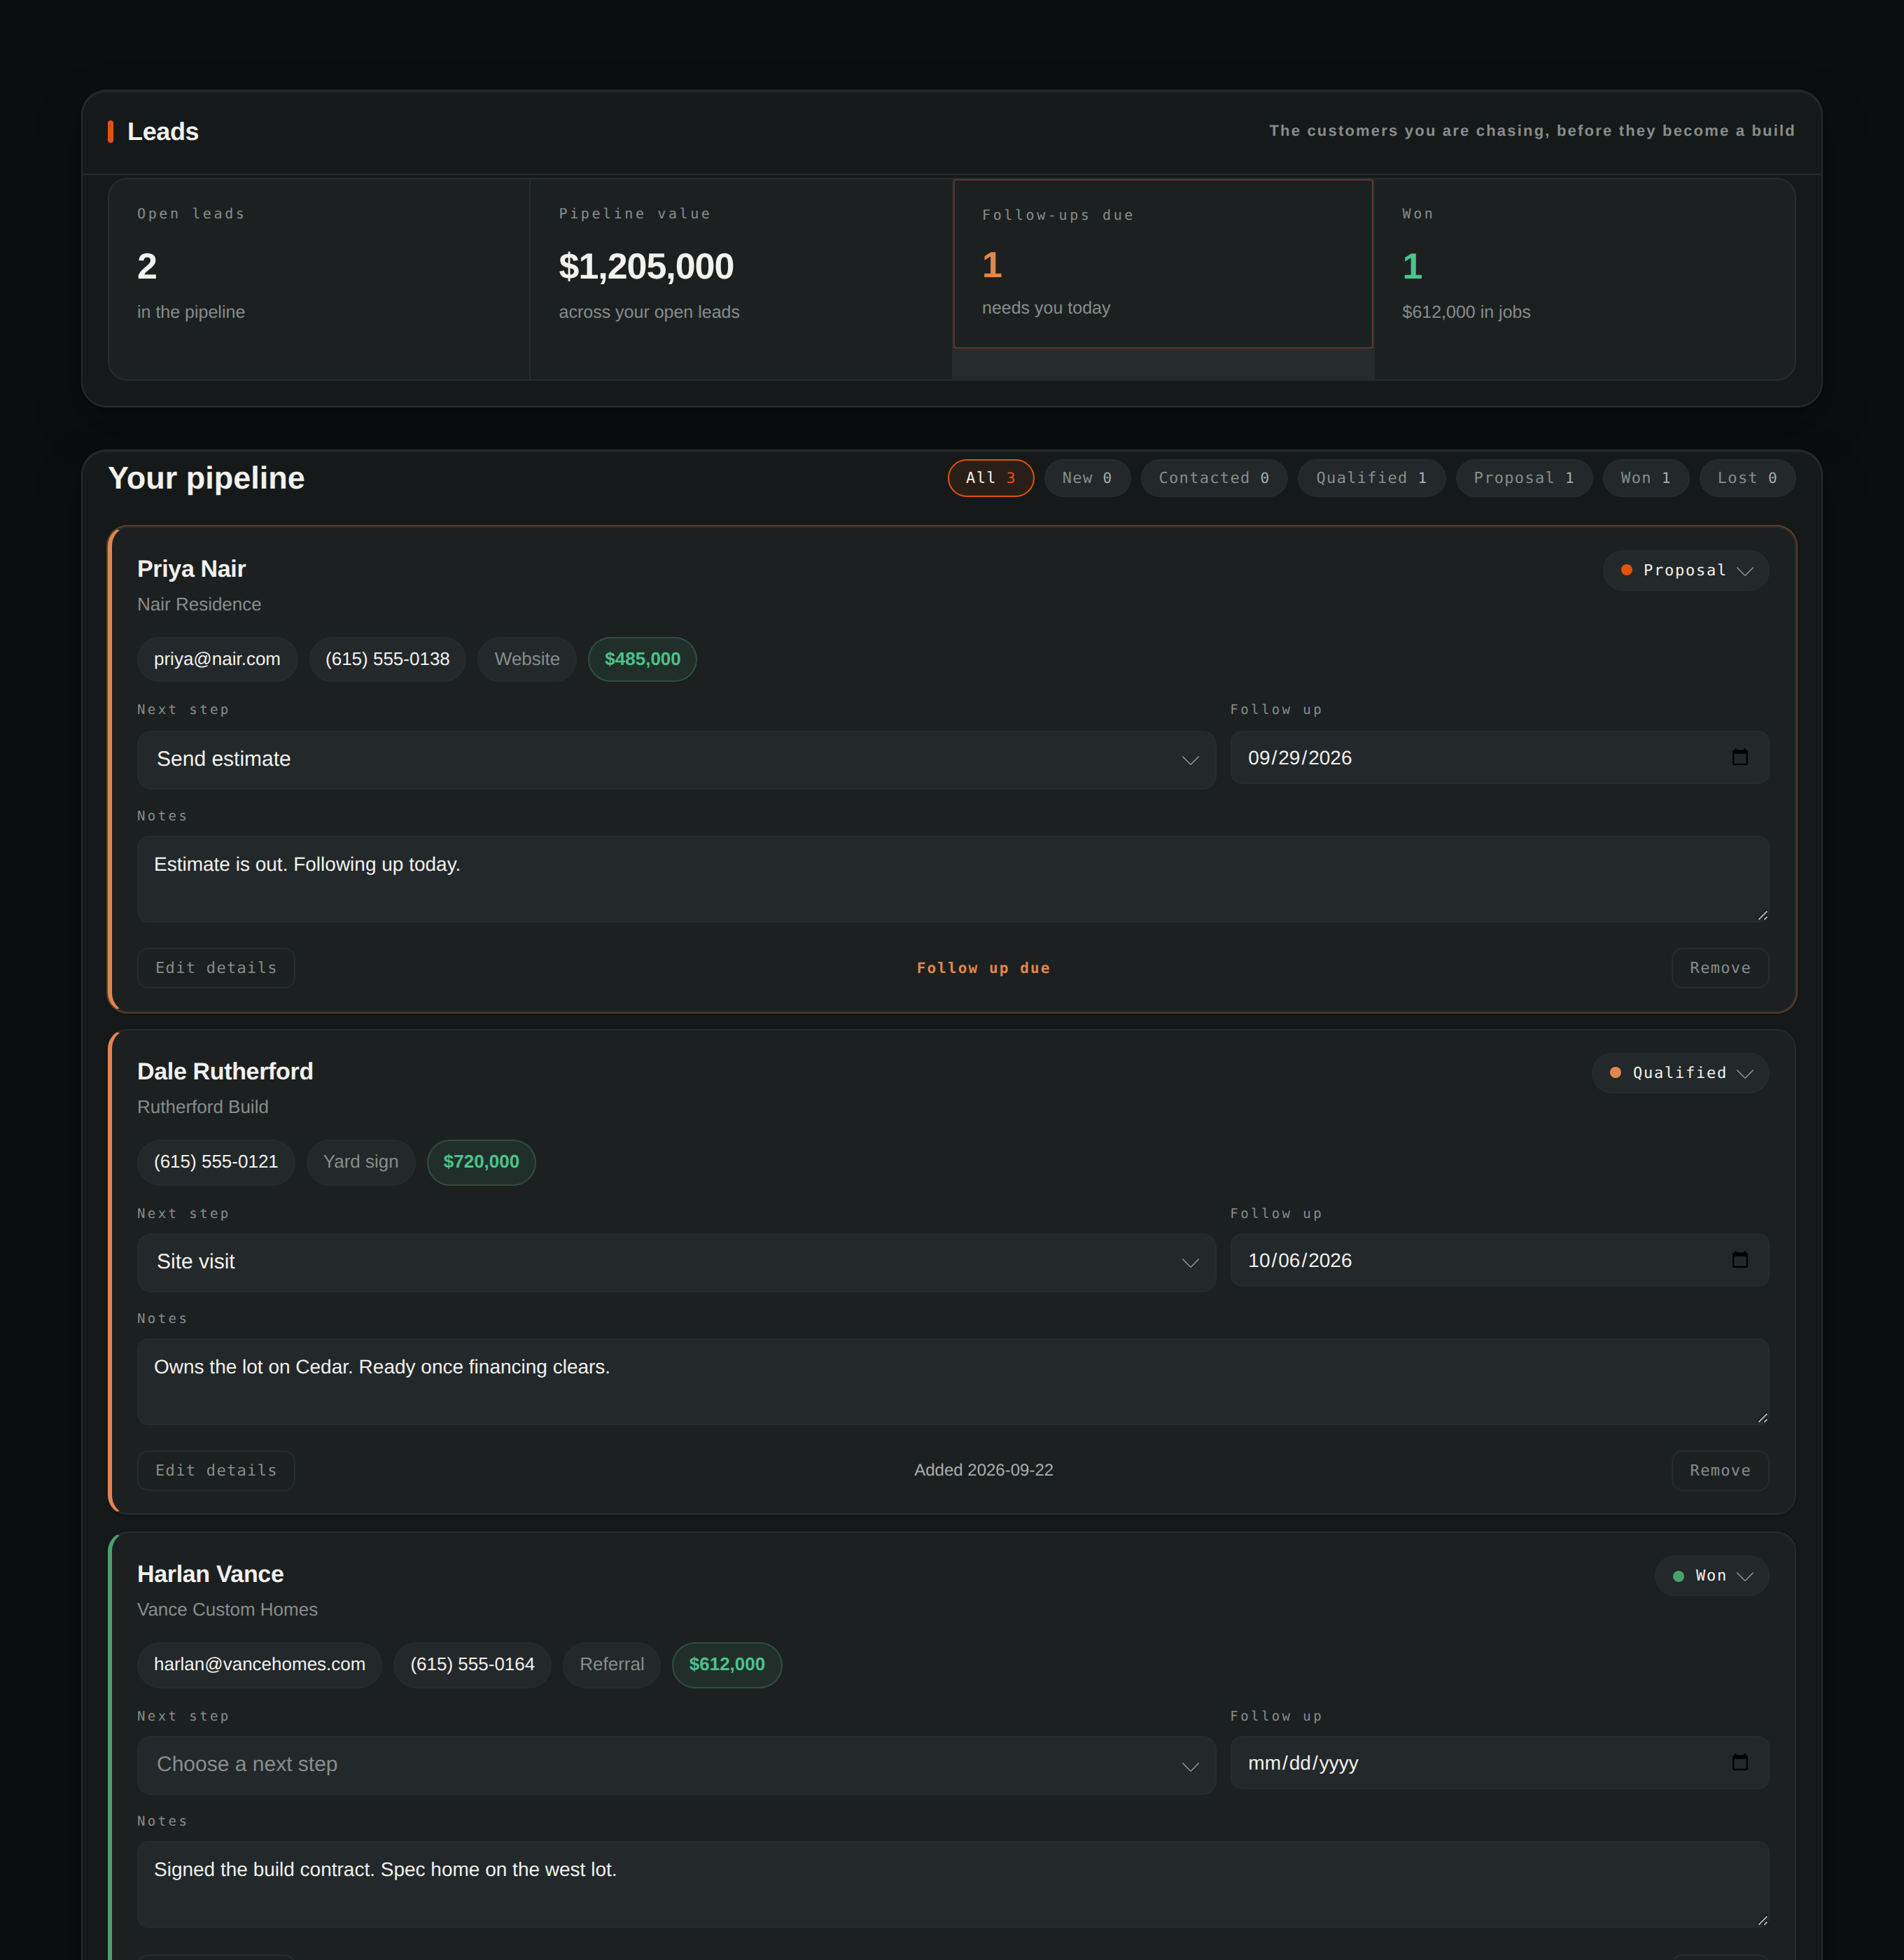This screenshot has height=1960, width=1904.
Task: Click the empty mm/dd/yyyy date field
Action: (1499, 1763)
